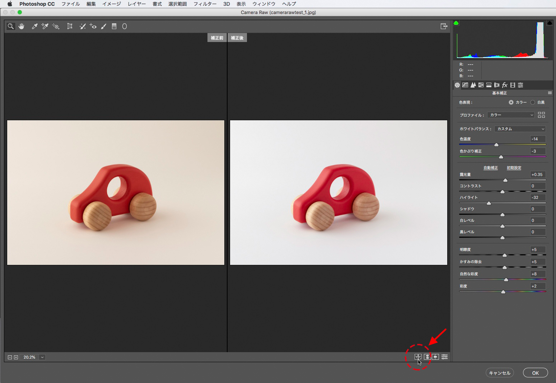The width and height of the screenshot is (556, 383).
Task: Expand the zoom level dropdown
Action: [x=42, y=357]
